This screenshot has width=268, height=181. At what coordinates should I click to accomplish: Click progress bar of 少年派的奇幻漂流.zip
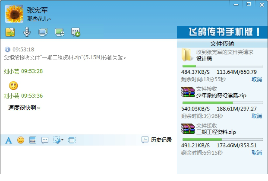tap(223, 103)
